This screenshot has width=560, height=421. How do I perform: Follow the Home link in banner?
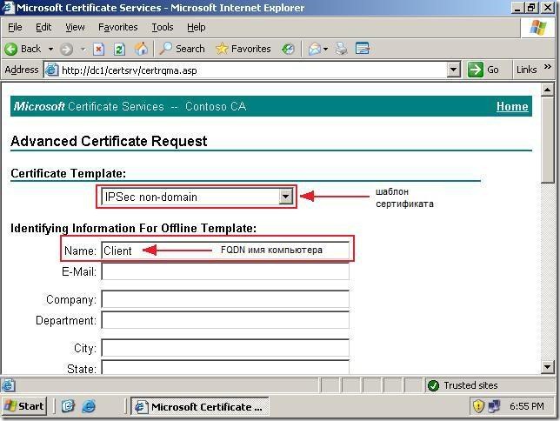(512, 106)
